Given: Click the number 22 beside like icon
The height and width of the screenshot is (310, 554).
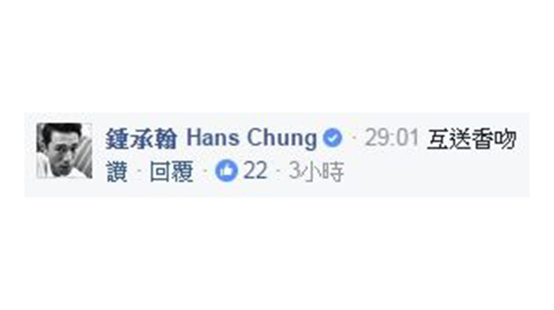Looking at the screenshot, I should (x=255, y=171).
